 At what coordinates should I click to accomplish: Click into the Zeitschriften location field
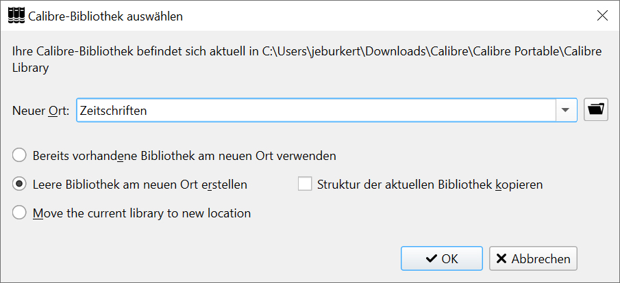click(316, 110)
